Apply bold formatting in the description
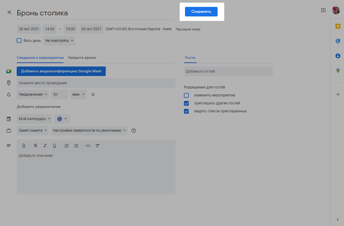Viewport: 344px width, 226px height. click(x=36, y=146)
